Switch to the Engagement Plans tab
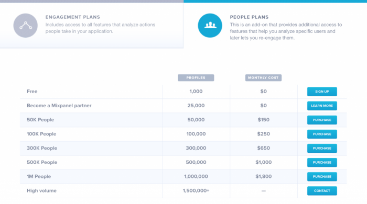The image size is (367, 204). (x=92, y=25)
